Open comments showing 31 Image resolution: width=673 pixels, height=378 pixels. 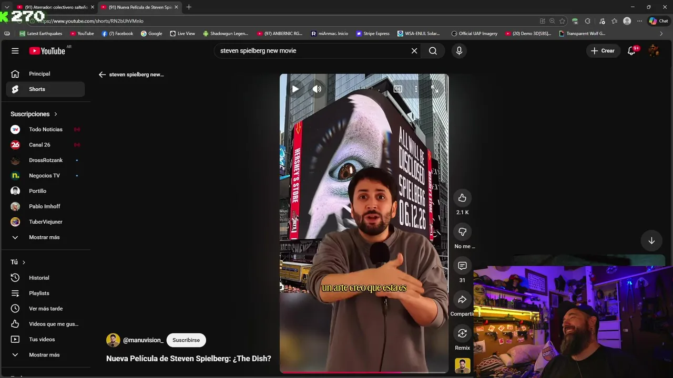click(x=462, y=266)
